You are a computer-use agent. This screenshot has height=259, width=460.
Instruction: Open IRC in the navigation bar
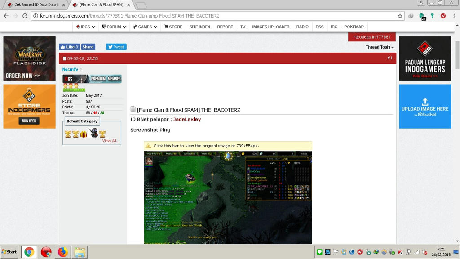tap(334, 27)
